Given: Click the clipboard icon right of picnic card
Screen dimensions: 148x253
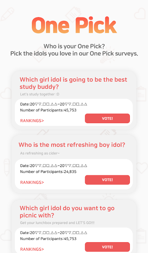Looking at the screenshot, I should (x=141, y=236).
